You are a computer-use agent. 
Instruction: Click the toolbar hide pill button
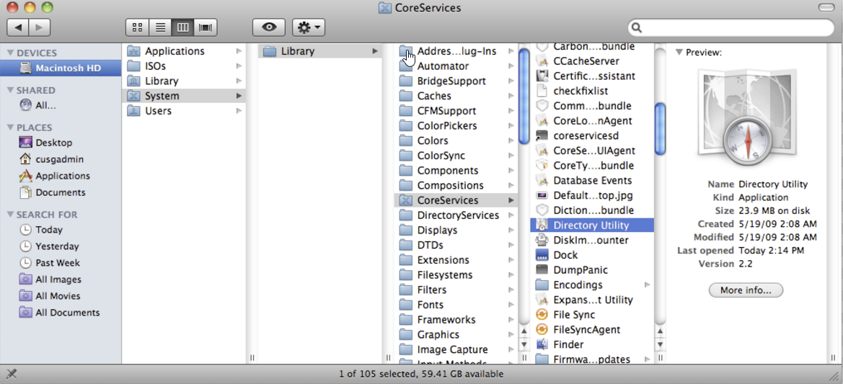[825, 7]
